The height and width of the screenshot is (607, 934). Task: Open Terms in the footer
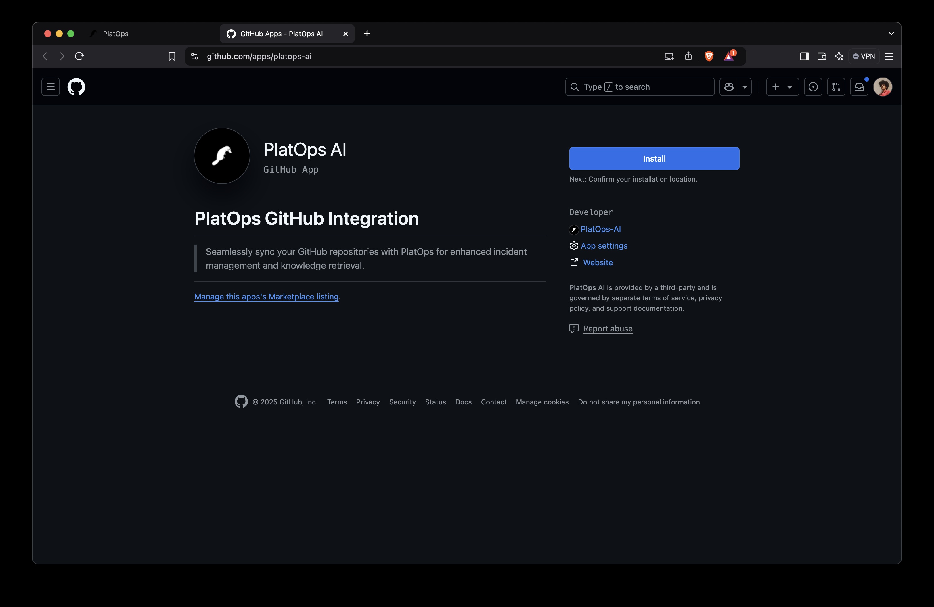click(337, 402)
